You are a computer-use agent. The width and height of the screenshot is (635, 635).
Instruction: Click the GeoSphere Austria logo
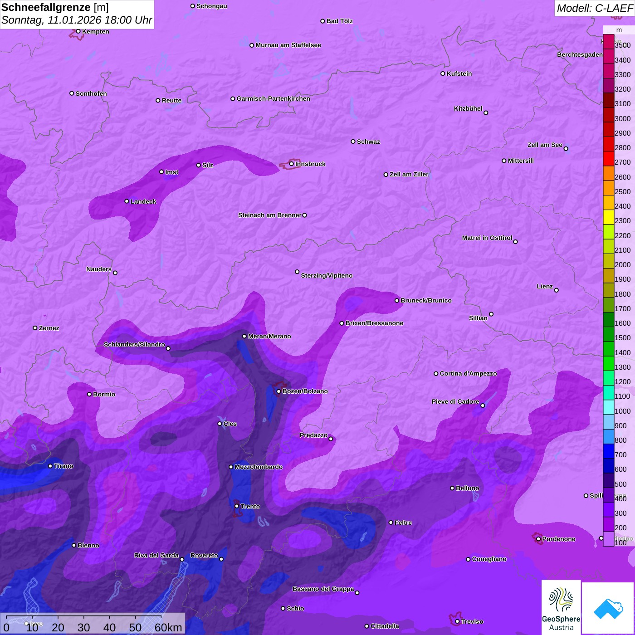click(x=561, y=607)
